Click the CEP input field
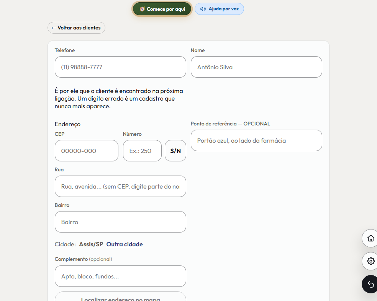This screenshot has height=301, width=377. 87,151
